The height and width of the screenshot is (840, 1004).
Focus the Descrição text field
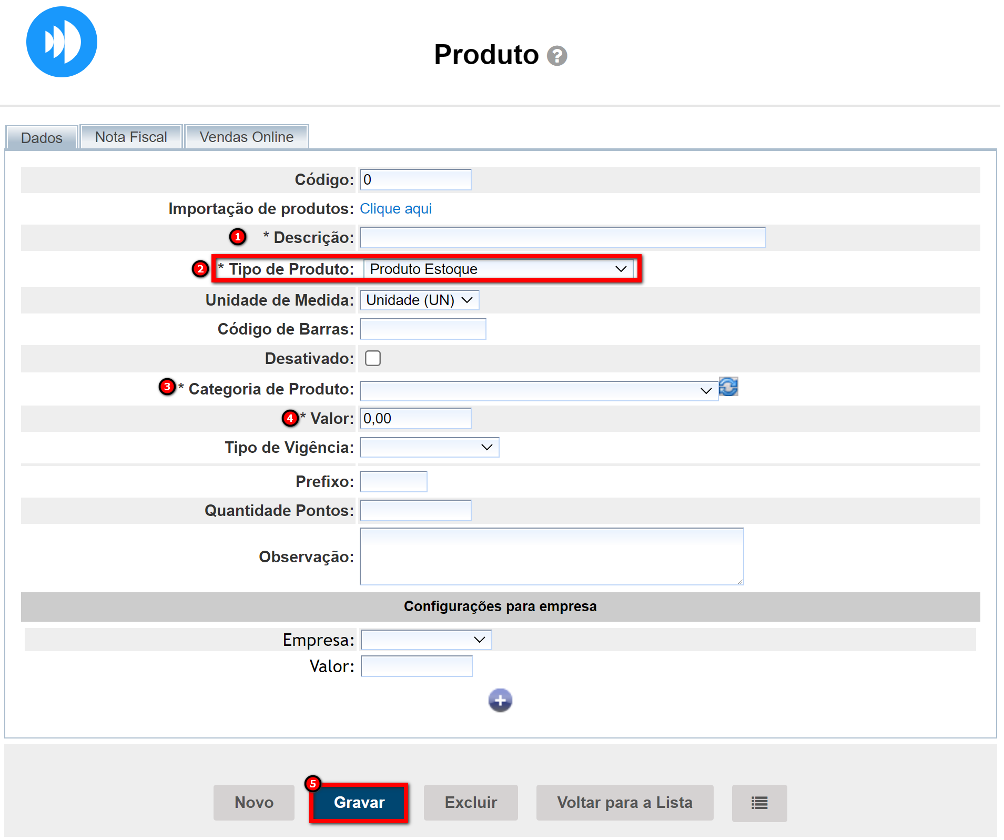tap(562, 238)
